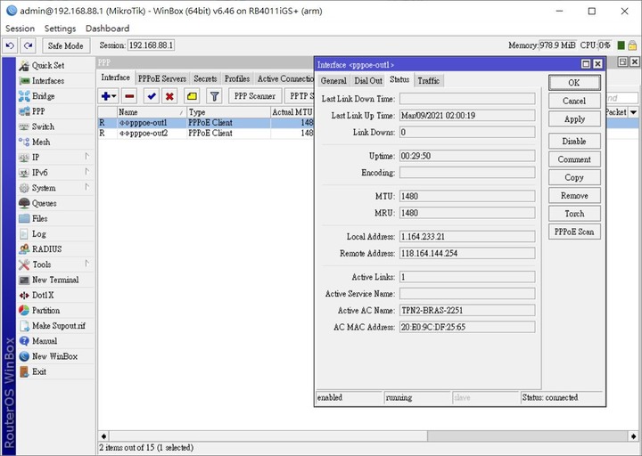This screenshot has width=642, height=456.
Task: Open Files in sidebar
Action: [40, 219]
